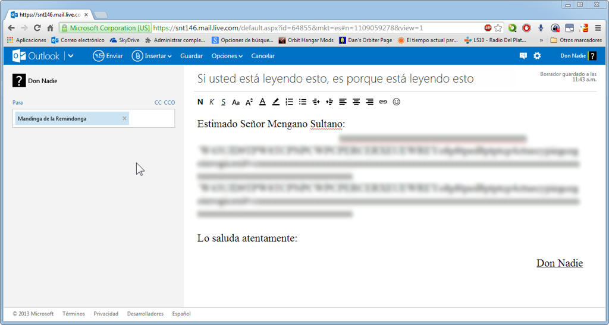Decrease paragraph indent
Screen dimensions: 609x325
pyautogui.click(x=316, y=102)
